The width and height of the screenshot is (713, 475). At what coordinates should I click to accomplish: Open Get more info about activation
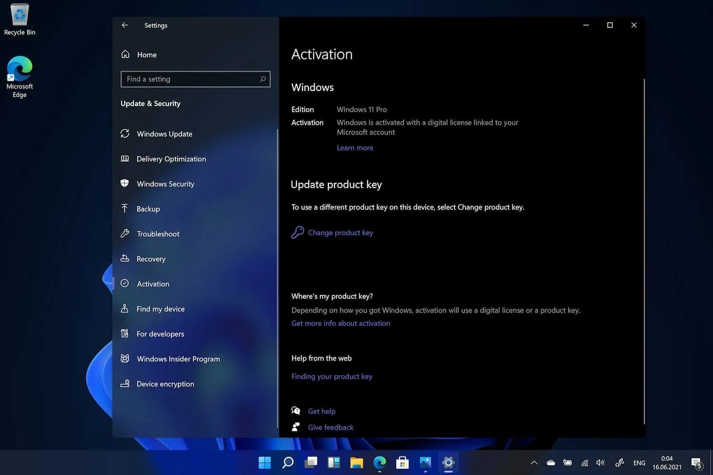341,323
